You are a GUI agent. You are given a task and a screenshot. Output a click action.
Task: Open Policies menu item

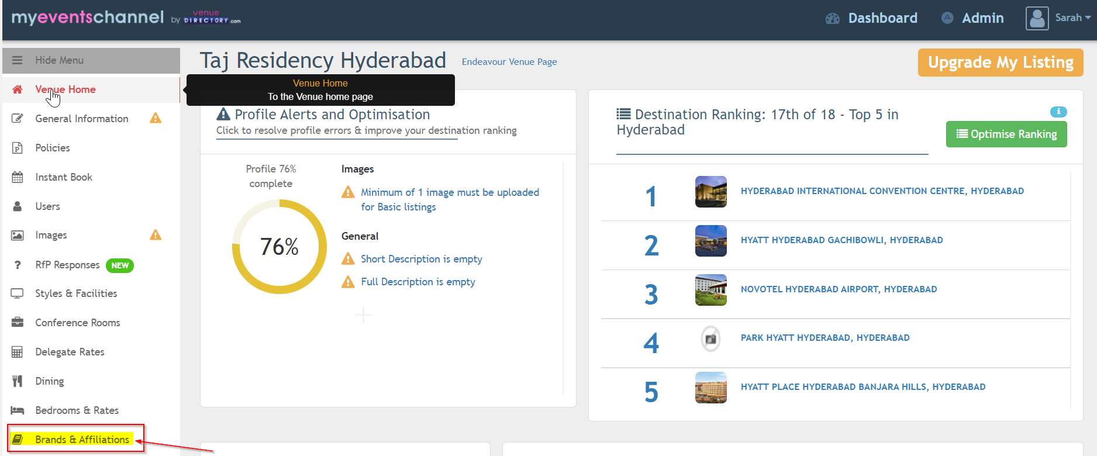click(x=53, y=148)
